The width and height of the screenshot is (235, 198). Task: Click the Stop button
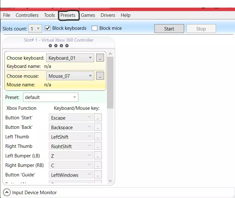[201, 29]
